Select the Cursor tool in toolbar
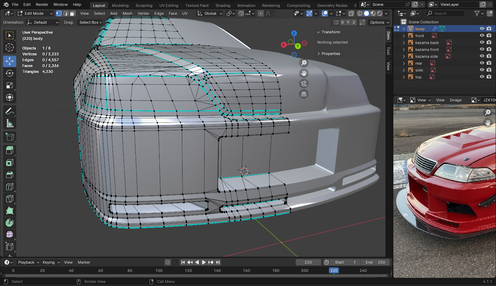Screen dimensions: 496x286 click(10, 47)
